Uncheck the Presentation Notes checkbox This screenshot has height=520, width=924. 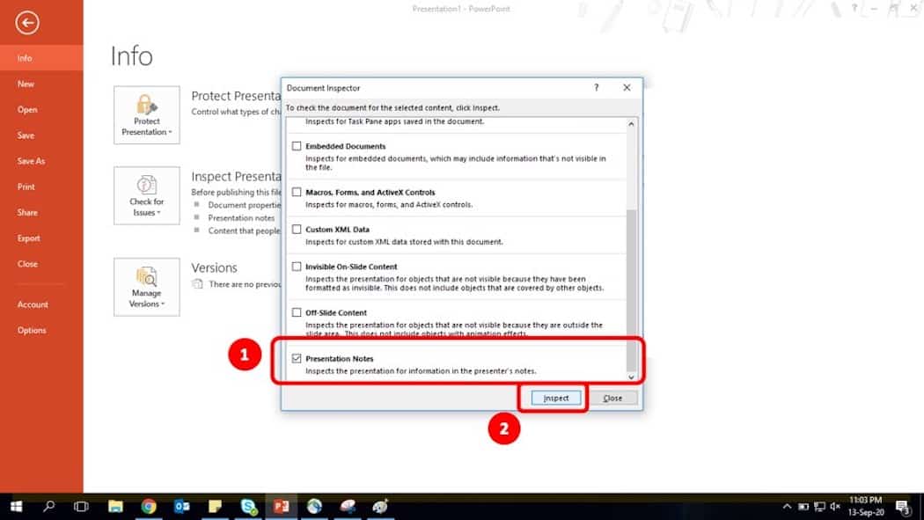pyautogui.click(x=297, y=358)
